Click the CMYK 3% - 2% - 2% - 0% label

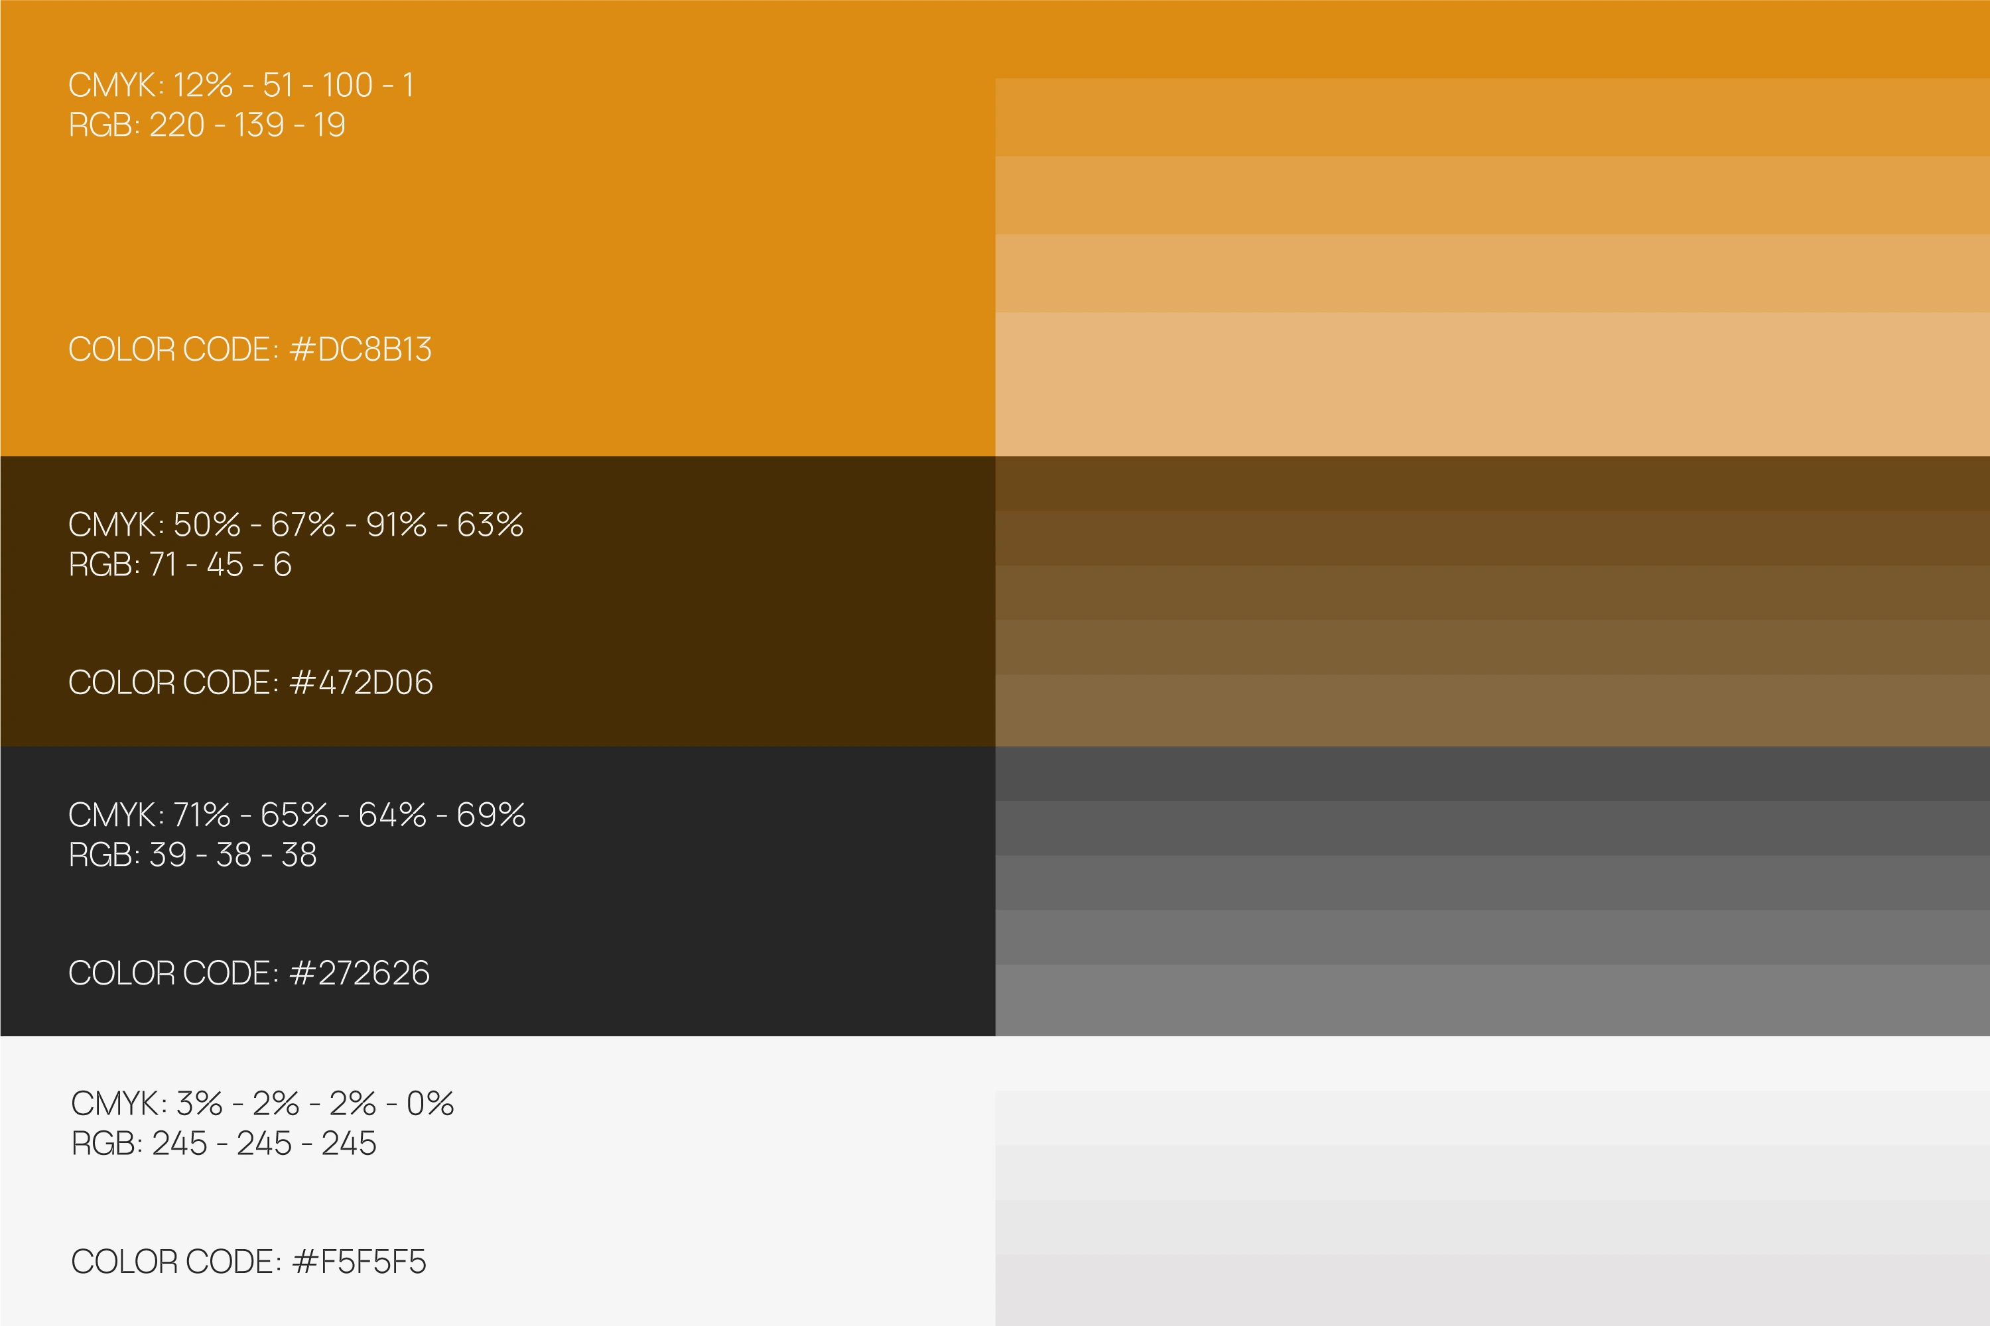(262, 1104)
